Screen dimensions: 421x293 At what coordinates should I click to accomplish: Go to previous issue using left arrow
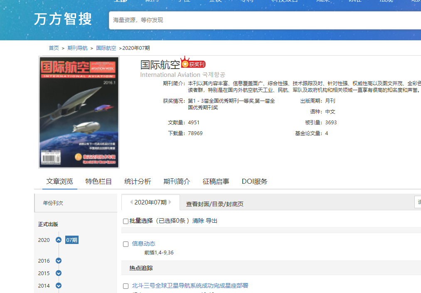tap(131, 202)
